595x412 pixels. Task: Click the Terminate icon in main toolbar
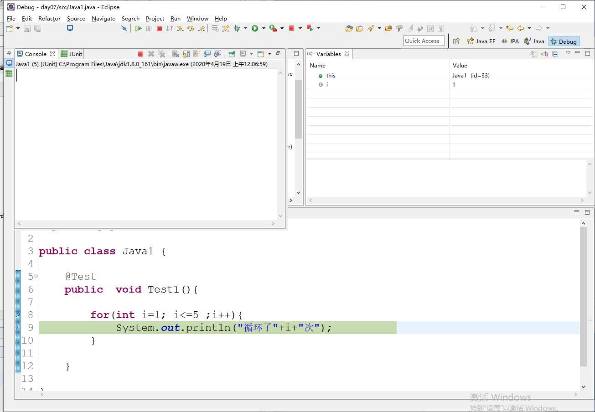159,28
